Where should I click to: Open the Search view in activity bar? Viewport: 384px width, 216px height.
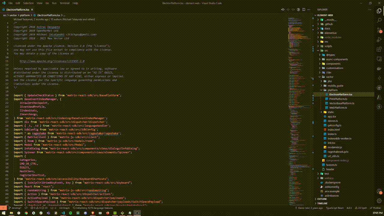tap(379, 20)
